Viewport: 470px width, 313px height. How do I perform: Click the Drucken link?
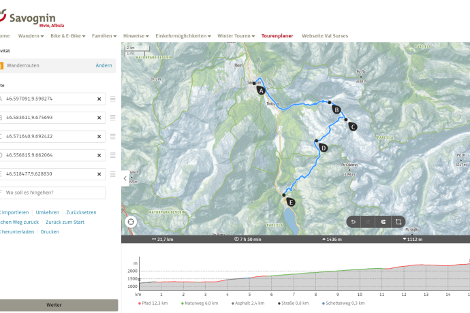point(50,231)
